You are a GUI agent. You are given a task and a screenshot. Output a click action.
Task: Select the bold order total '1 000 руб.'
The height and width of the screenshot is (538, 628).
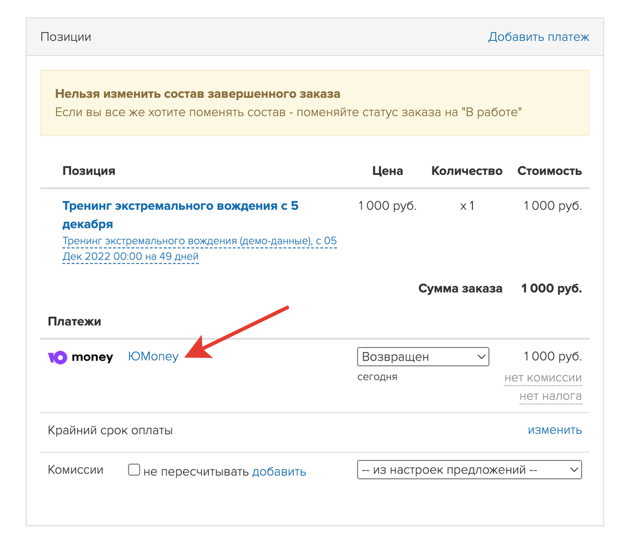pyautogui.click(x=552, y=288)
